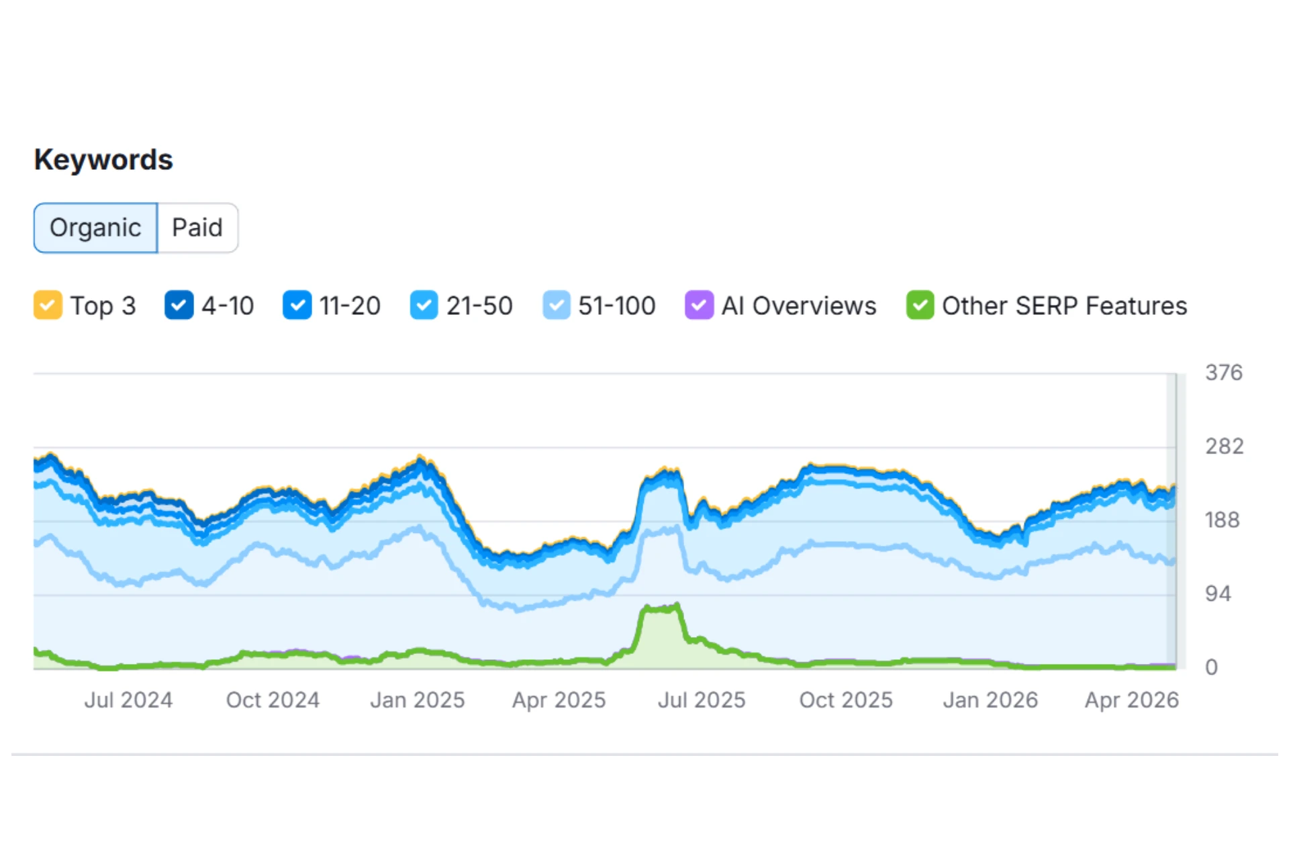Click the Jan 2025 axis label
The width and height of the screenshot is (1289, 860).
tap(417, 700)
